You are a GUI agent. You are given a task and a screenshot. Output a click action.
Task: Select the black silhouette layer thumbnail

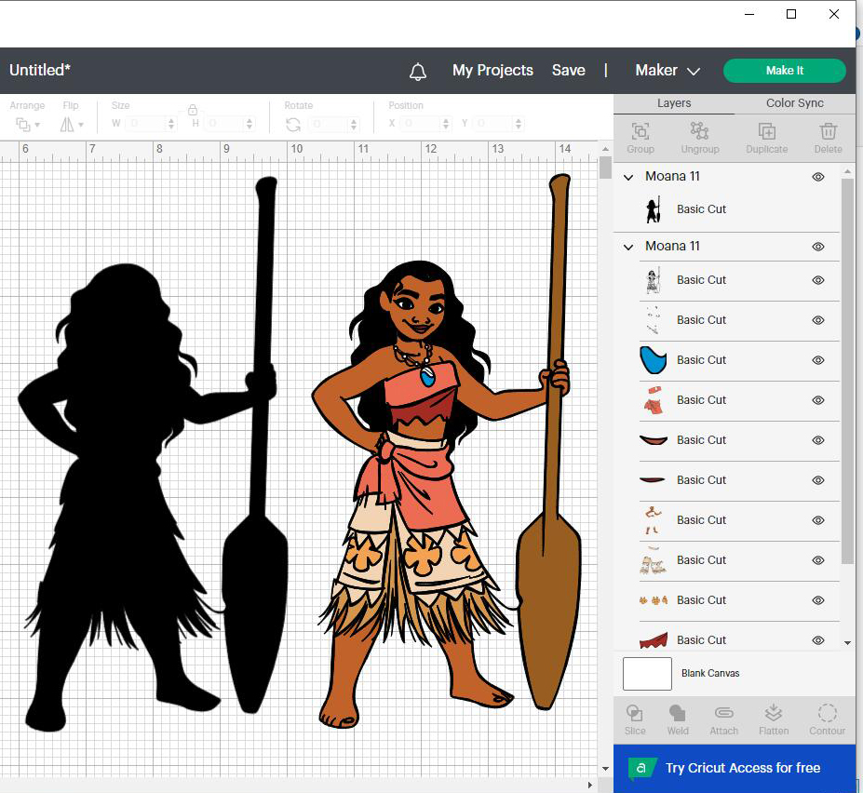[x=654, y=209]
